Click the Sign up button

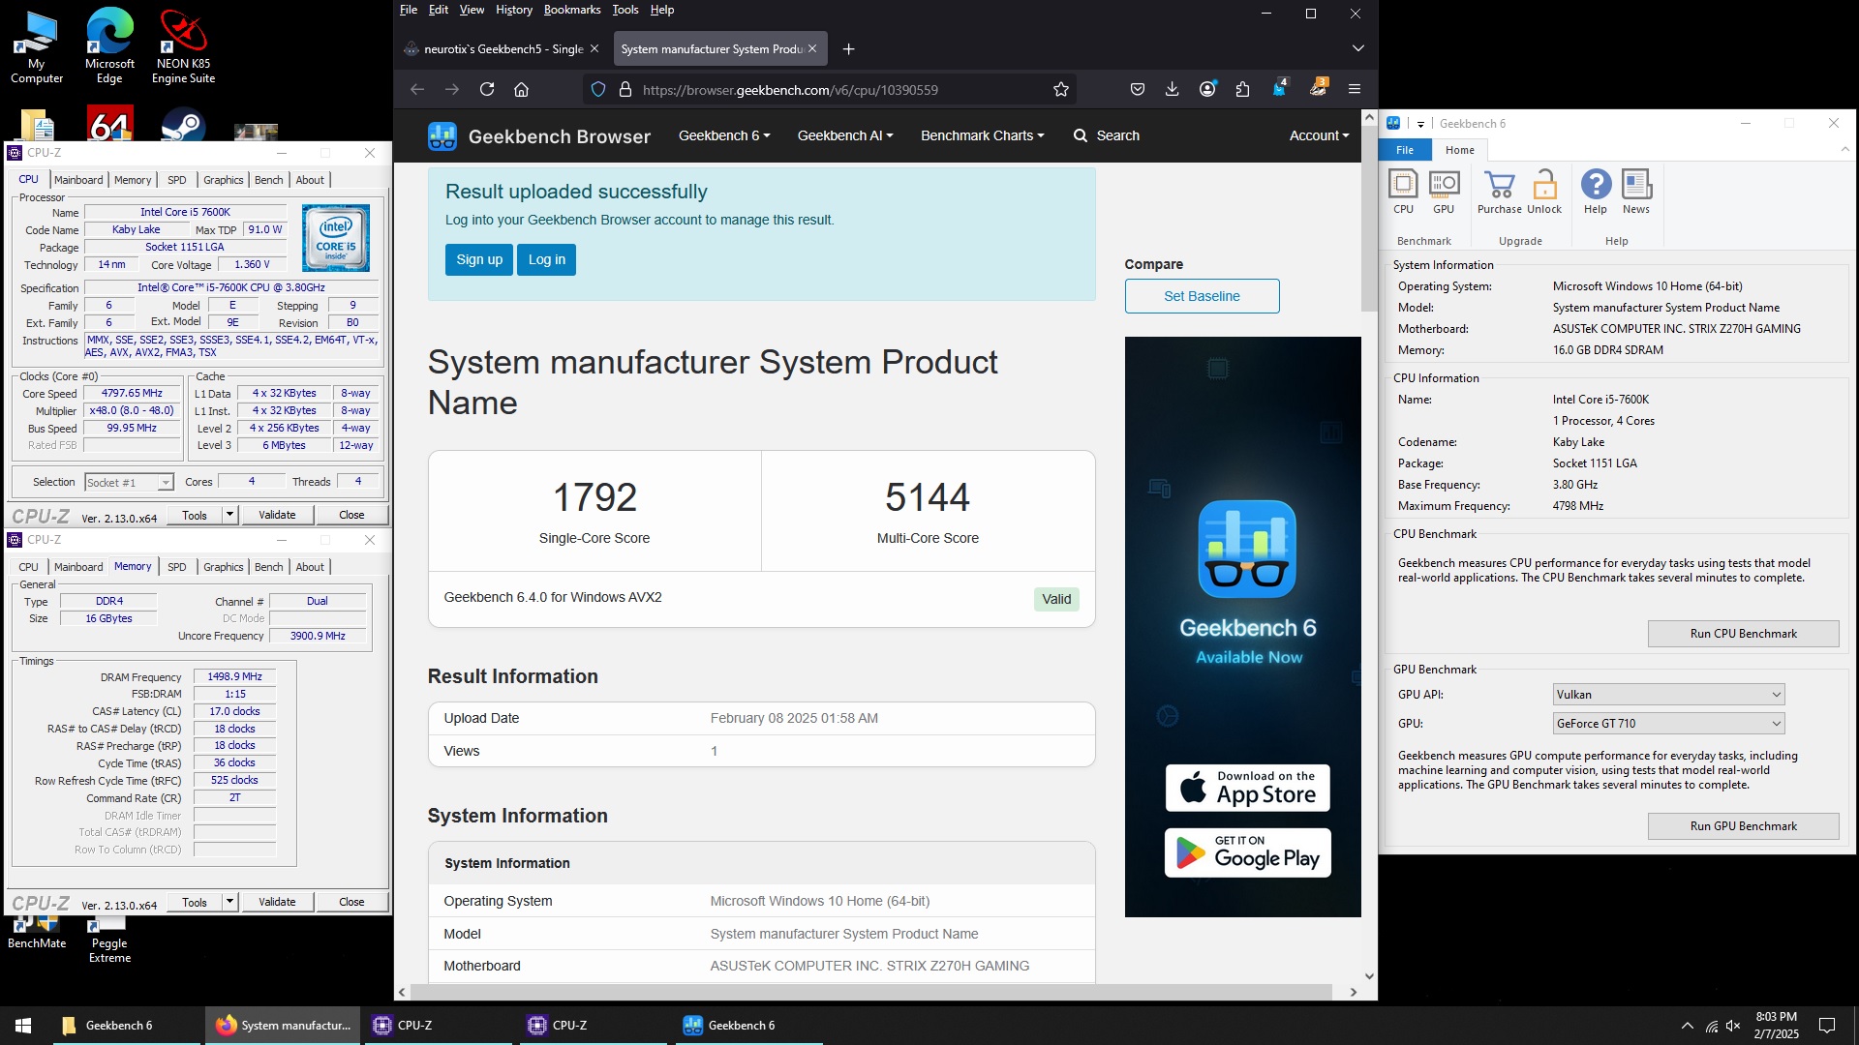[479, 259]
